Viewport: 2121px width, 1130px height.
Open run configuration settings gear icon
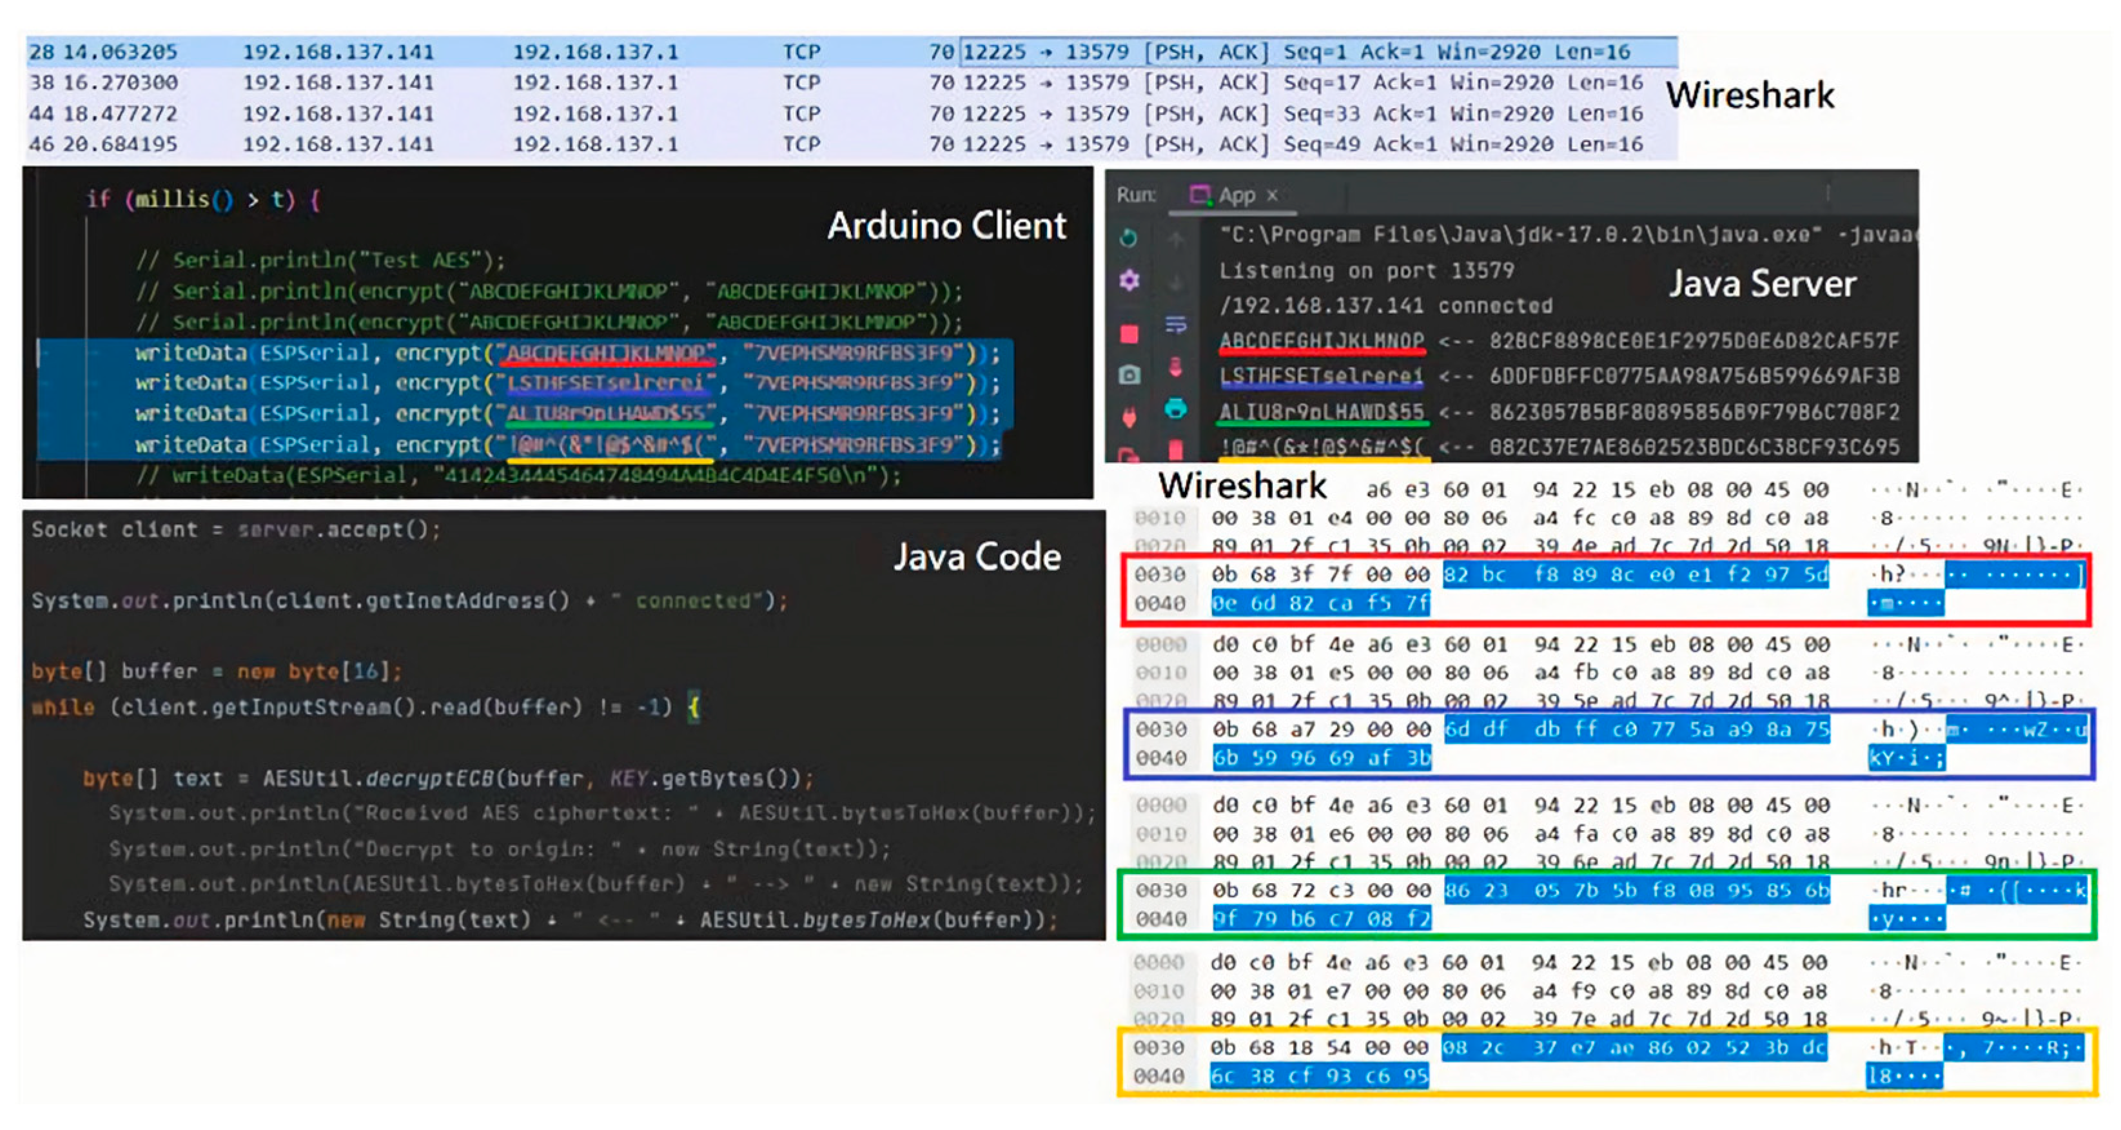pos(1128,280)
